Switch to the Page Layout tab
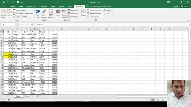The image size is (191, 107). tap(32, 7)
